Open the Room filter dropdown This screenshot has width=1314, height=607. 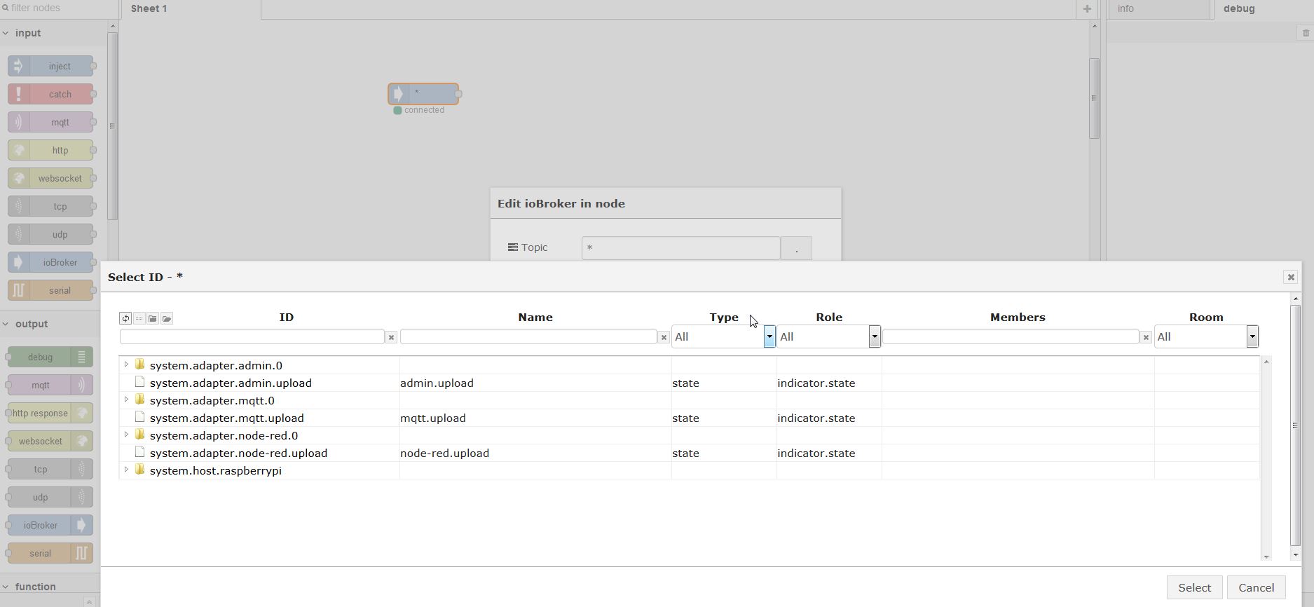tap(1206, 337)
